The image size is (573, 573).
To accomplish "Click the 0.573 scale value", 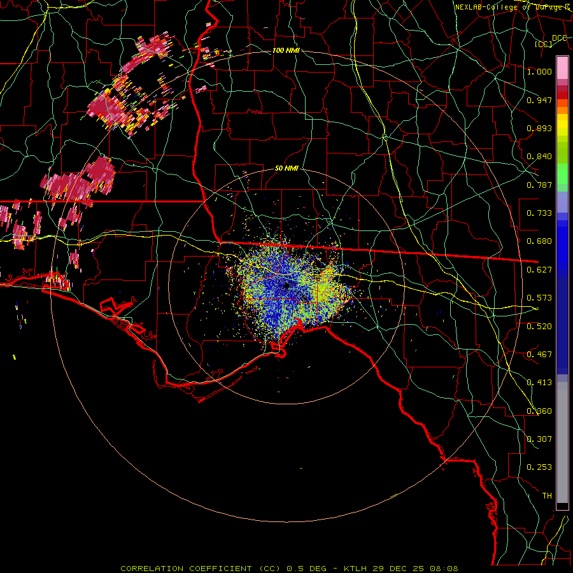I will click(539, 298).
